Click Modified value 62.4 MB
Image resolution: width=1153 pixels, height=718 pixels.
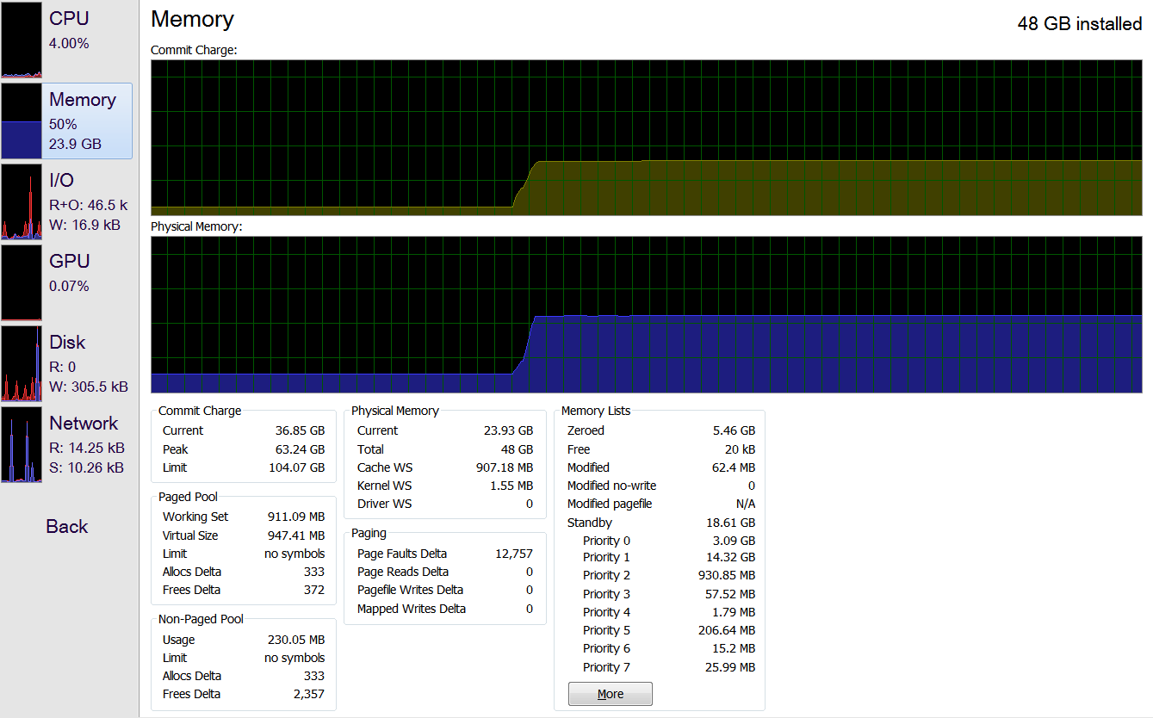734,467
